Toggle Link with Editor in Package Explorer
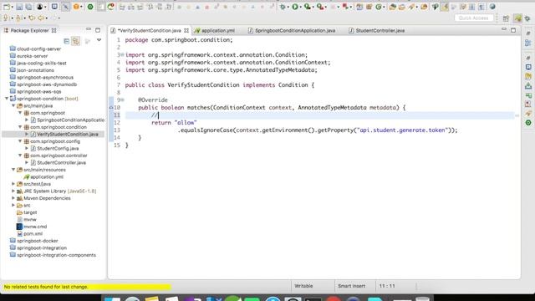535x301 pixels. point(76,41)
